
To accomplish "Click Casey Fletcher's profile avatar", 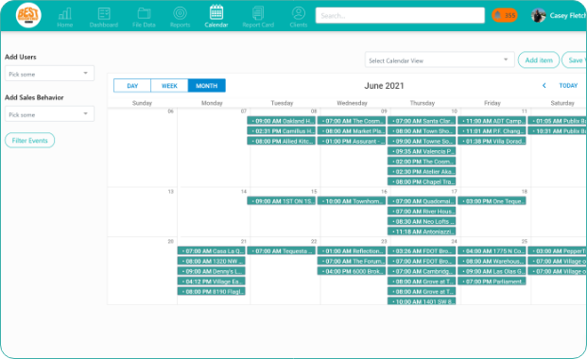I will coord(539,15).
